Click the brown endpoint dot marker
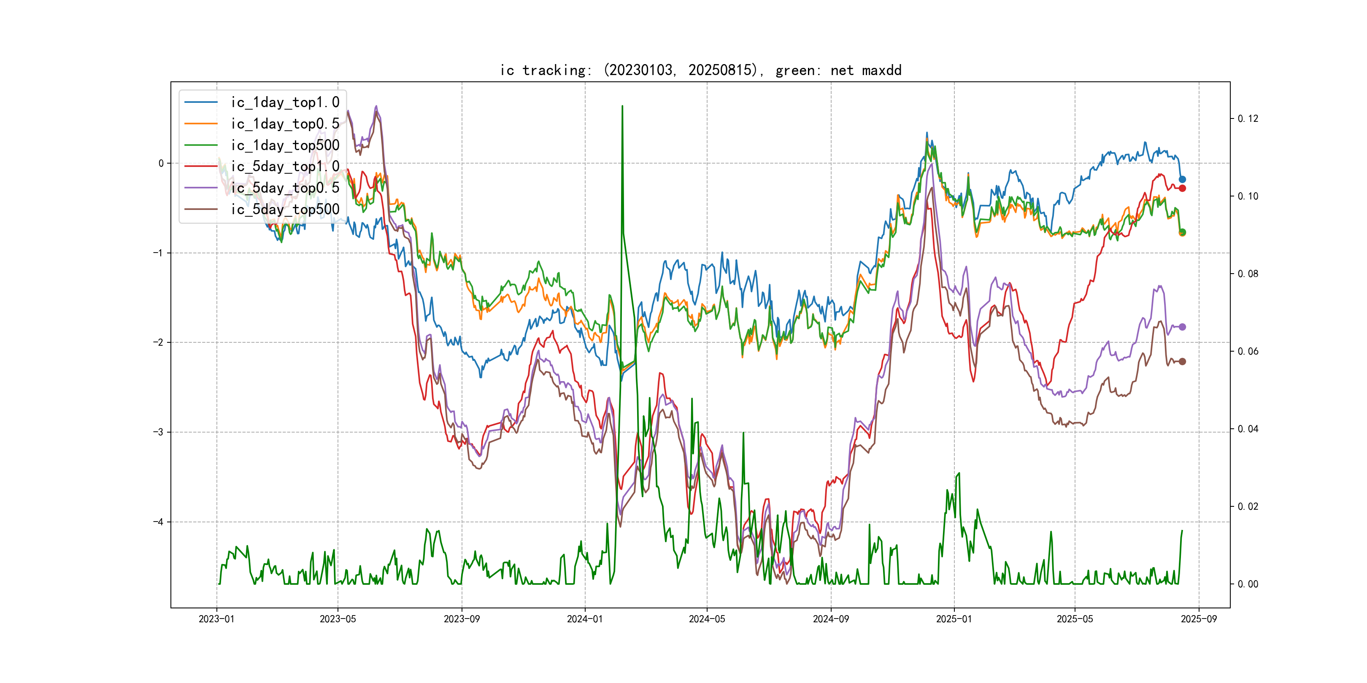 (x=1182, y=362)
